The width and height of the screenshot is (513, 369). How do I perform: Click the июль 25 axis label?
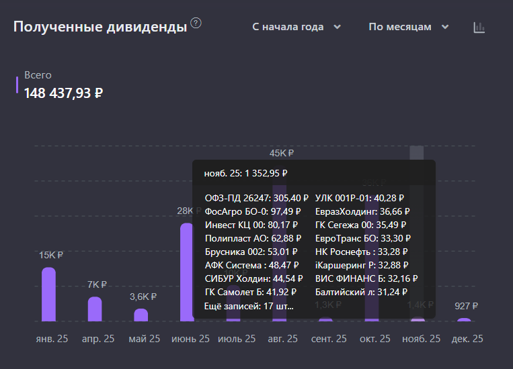click(237, 339)
